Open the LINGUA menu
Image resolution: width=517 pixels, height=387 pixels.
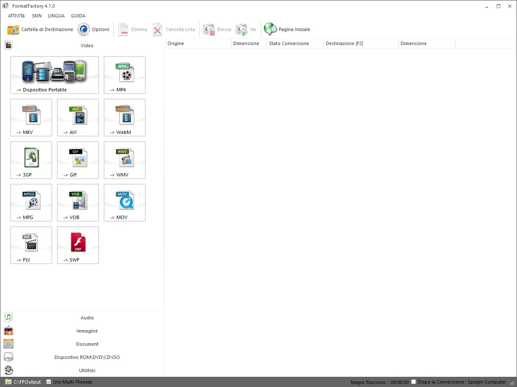[x=57, y=16]
